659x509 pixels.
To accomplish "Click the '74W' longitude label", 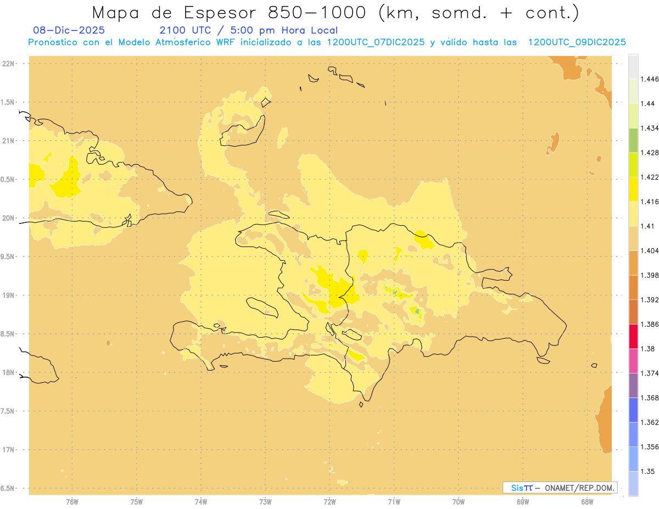I will pyautogui.click(x=200, y=502).
